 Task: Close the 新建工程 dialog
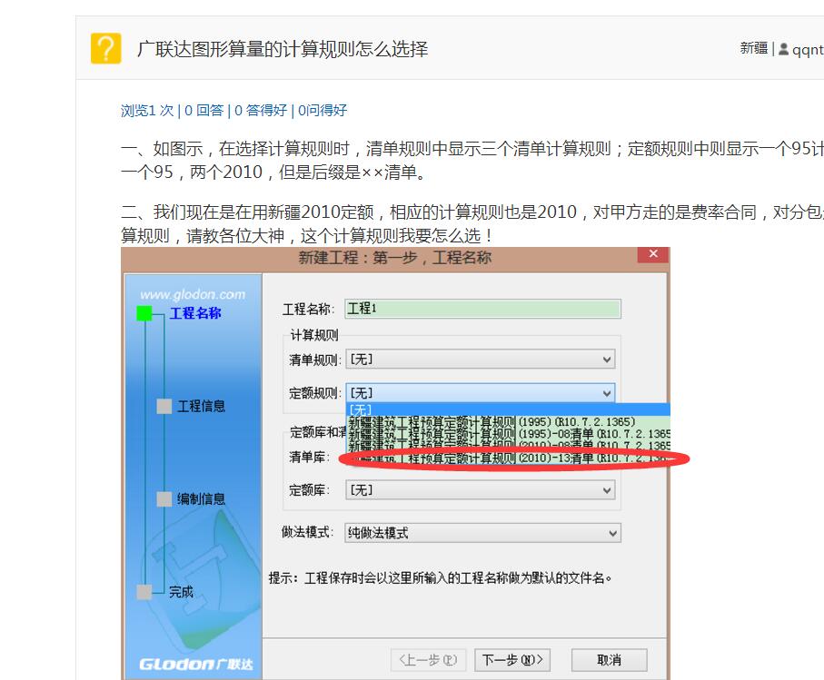click(x=653, y=254)
